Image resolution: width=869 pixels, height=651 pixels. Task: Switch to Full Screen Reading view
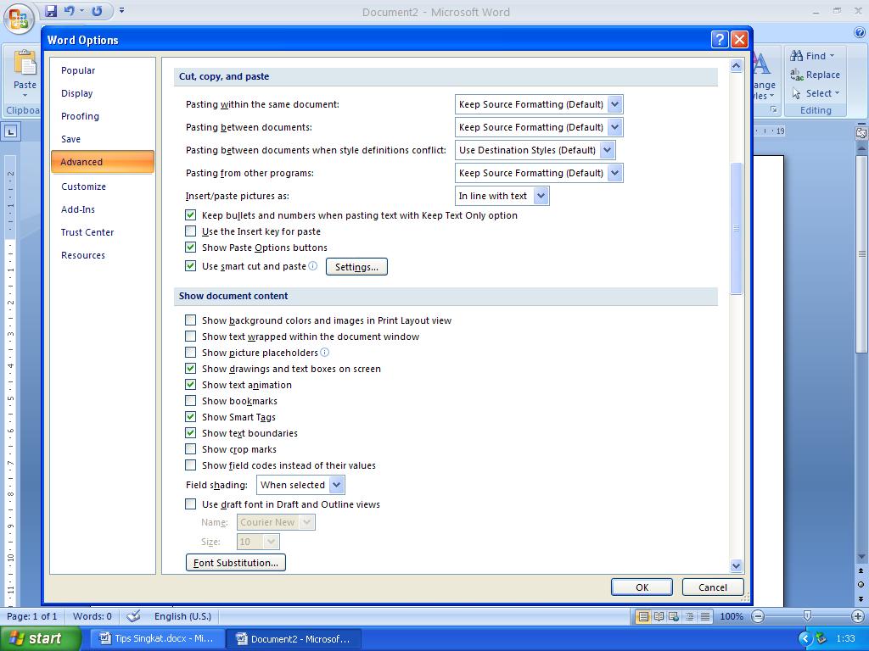(x=659, y=616)
